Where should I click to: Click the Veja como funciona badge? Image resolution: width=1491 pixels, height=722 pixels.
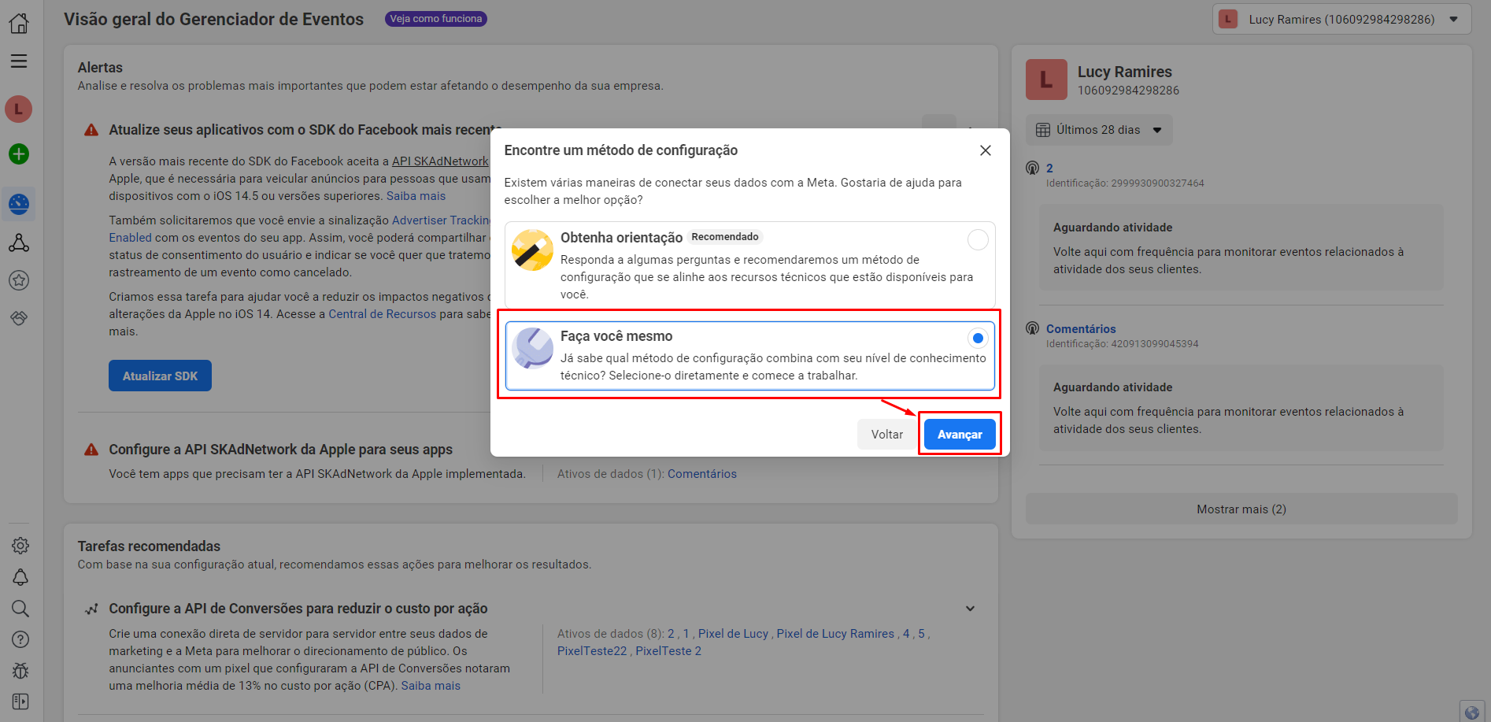point(436,19)
